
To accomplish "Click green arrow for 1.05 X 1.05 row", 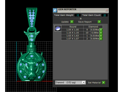I will point(101,30).
